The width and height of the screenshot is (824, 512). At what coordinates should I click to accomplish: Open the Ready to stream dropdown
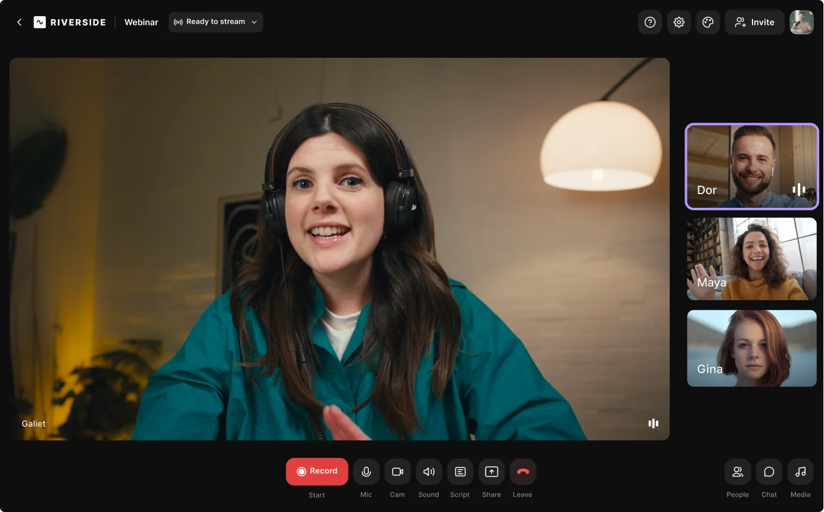click(x=216, y=22)
